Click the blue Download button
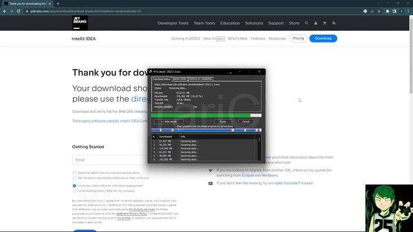This screenshot has height=232, width=413. click(x=323, y=39)
